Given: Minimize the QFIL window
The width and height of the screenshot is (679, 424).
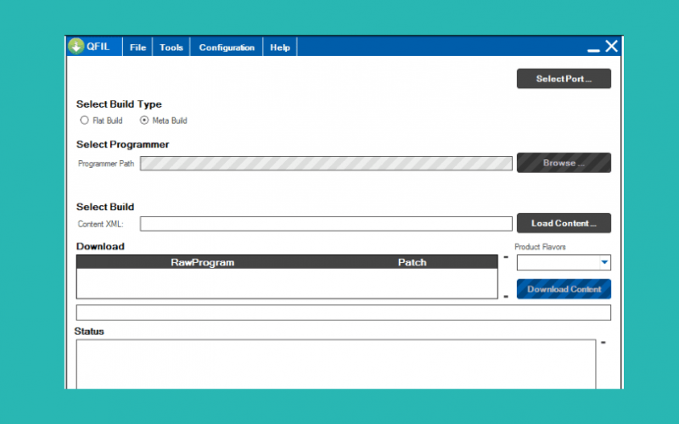Looking at the screenshot, I should (x=593, y=51).
